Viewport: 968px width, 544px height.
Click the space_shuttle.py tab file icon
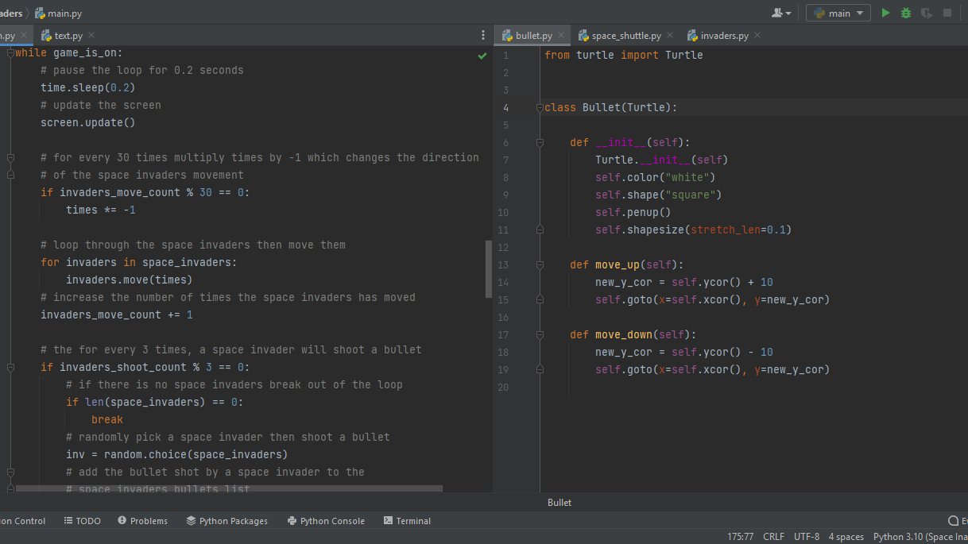coord(584,35)
